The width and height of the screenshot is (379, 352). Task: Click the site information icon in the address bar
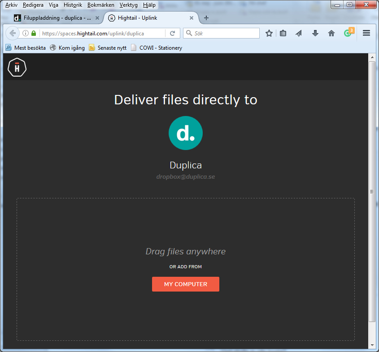26,33
